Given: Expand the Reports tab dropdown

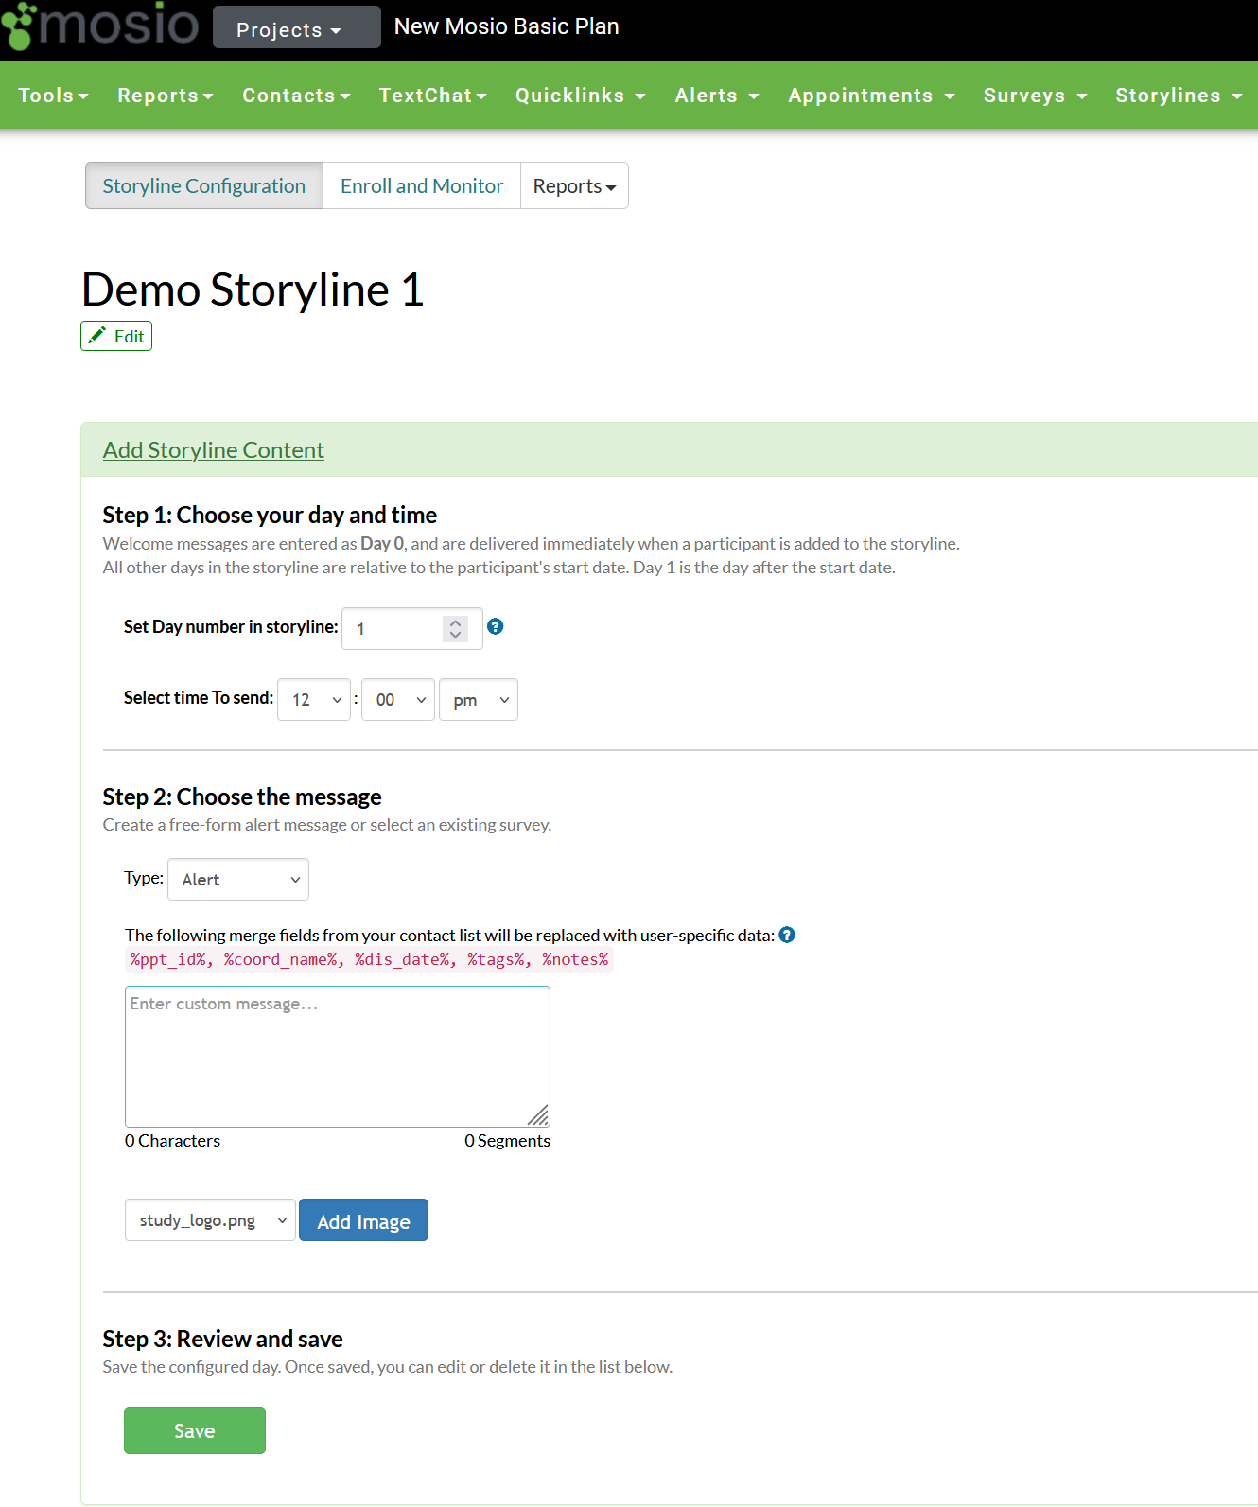Looking at the screenshot, I should point(574,185).
